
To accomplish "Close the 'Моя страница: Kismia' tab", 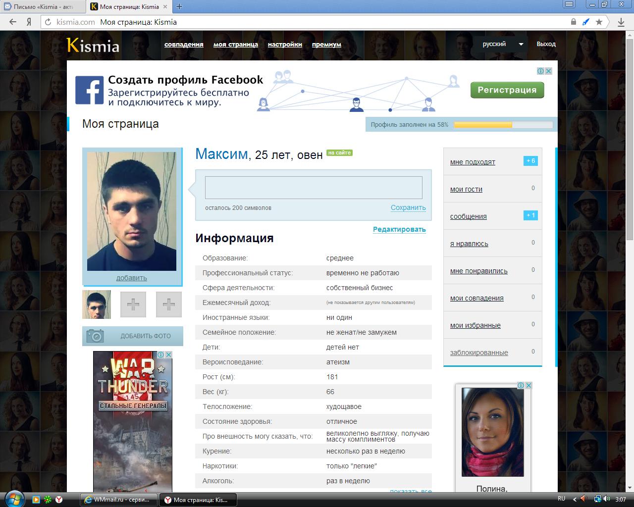I will point(165,6).
